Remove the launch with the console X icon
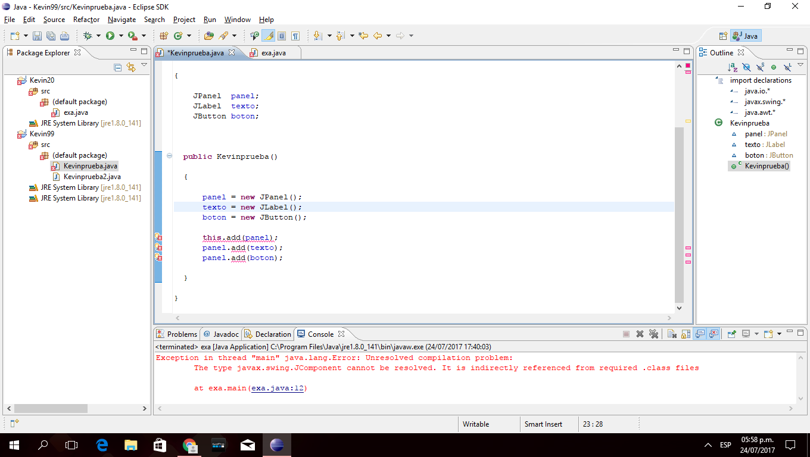The width and height of the screenshot is (810, 457). tap(640, 334)
